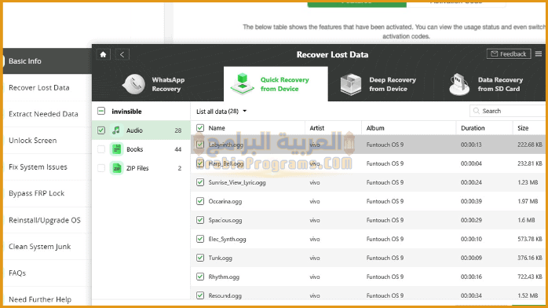This screenshot has height=308, width=548.
Task: Click the Audio music note icon
Action: (x=116, y=130)
